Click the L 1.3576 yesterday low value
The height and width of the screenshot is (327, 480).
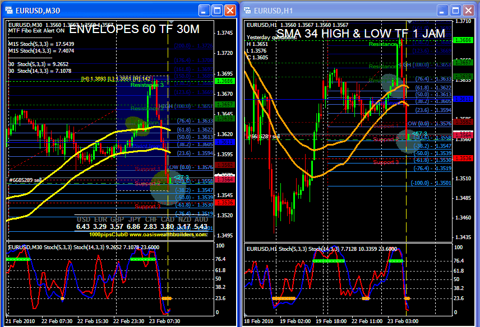coord(256,51)
